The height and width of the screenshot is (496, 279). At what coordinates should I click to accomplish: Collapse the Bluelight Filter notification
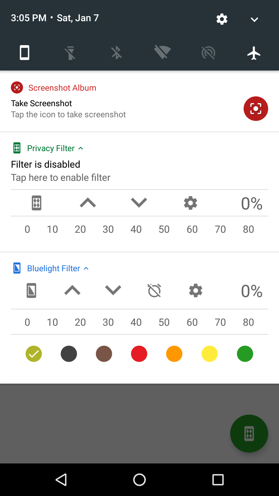pos(86,268)
